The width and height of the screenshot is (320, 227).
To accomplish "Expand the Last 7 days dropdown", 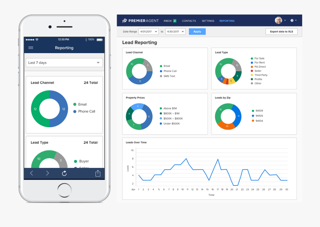I will [64, 63].
